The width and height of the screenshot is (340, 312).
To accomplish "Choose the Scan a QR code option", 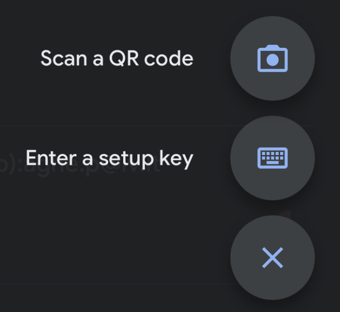I will tap(117, 58).
